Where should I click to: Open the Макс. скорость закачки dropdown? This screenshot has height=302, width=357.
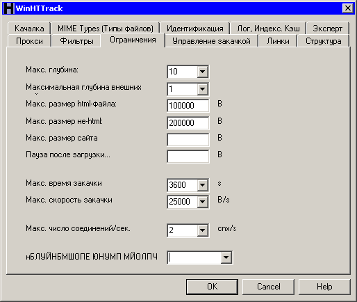click(x=202, y=202)
